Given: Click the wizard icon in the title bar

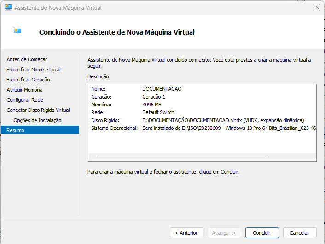Looking at the screenshot, I should 8,8.
